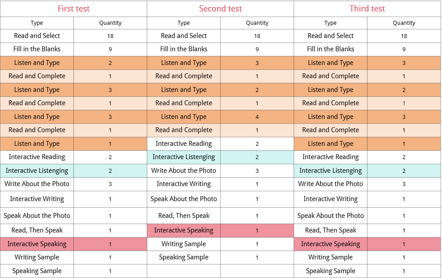Click the teal "Interactive Listenging" cell in First test
Viewport: 442px width, 278px height.
point(37,171)
